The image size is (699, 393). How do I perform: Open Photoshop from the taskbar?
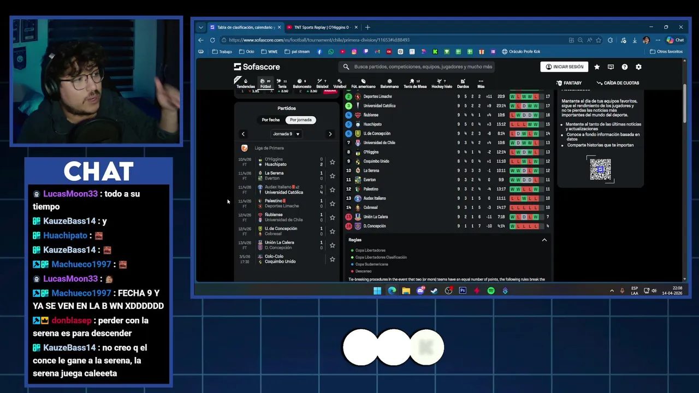tap(463, 291)
